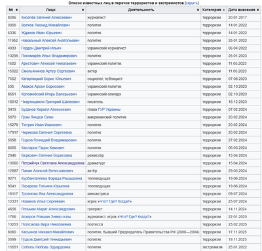The width and height of the screenshot is (262, 251).
Task: Open Соболь Любовь Эдуардовна link
Action: coord(46,247)
